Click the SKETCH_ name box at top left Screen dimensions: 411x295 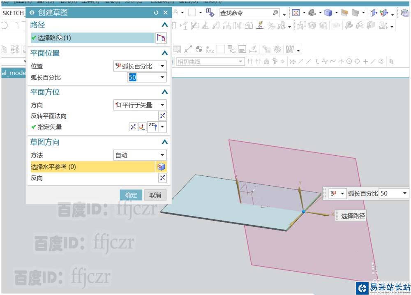click(x=14, y=13)
